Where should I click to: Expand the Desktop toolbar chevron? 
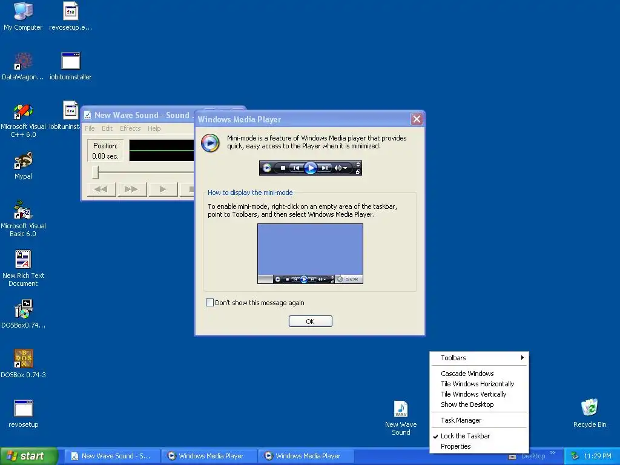552,453
